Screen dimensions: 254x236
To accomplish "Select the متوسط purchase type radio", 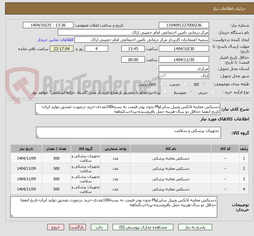I will click(x=191, y=92).
